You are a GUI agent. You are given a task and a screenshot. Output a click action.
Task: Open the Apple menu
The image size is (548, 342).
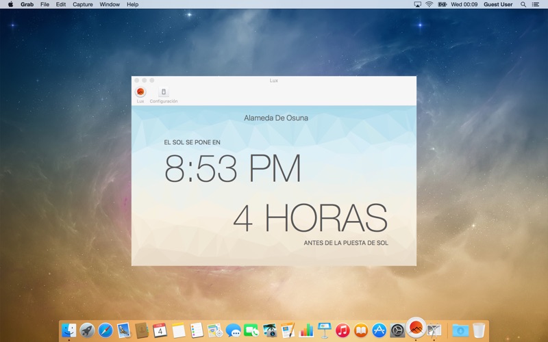click(11, 4)
